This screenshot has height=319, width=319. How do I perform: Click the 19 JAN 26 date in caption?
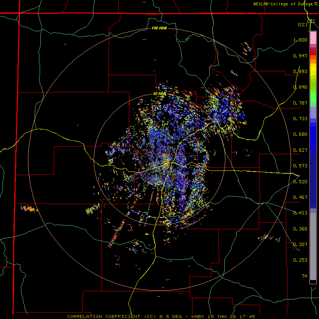tap(222, 317)
